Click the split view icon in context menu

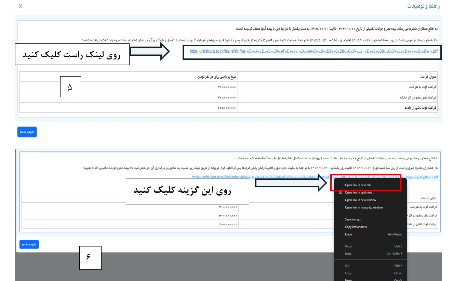340,193
